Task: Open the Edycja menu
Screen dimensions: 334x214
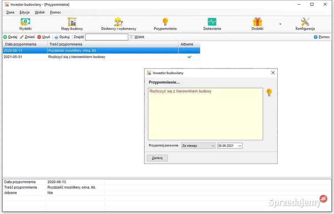Action: pyautogui.click(x=24, y=12)
